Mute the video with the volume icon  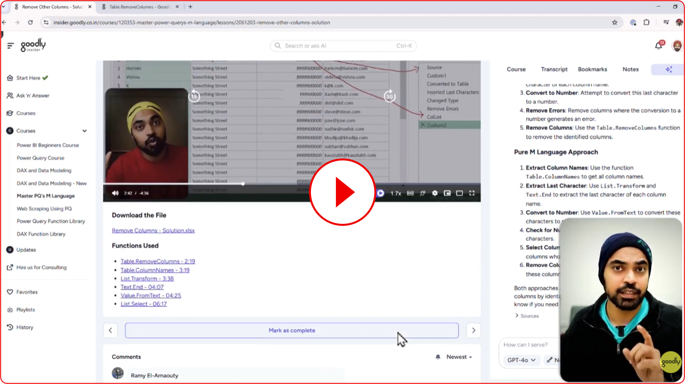click(x=115, y=193)
